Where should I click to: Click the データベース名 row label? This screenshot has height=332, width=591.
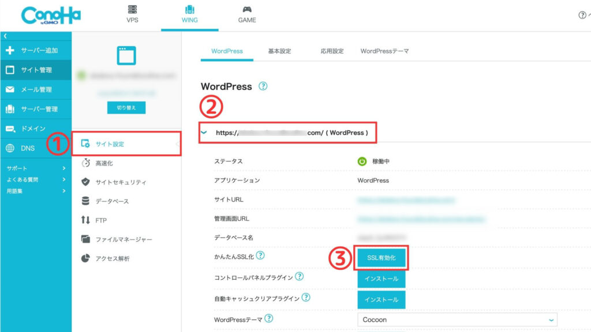pos(234,238)
